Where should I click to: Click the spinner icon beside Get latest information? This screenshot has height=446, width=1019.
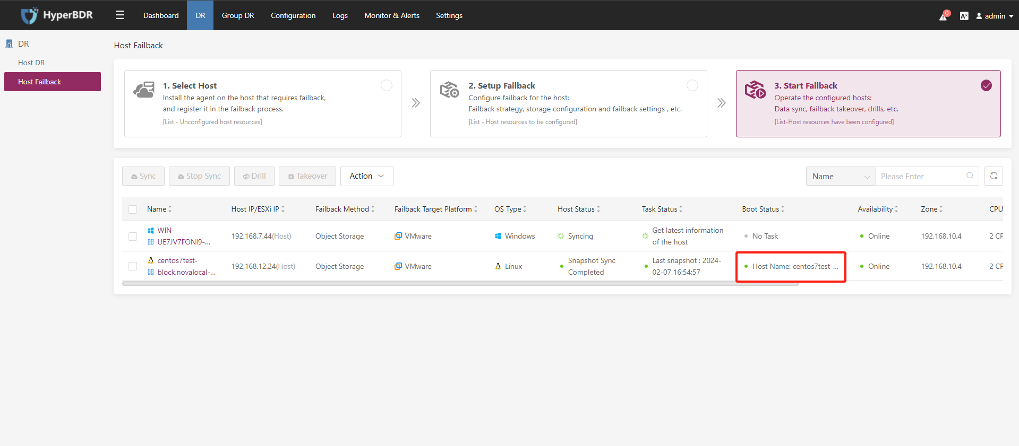(x=645, y=236)
